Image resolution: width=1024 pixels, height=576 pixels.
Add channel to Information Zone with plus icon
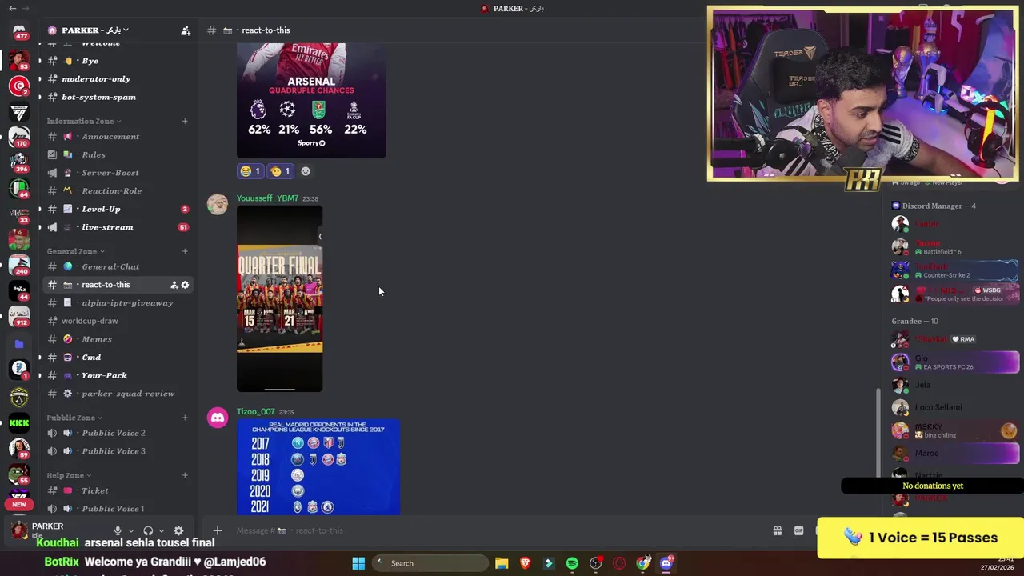185,122
